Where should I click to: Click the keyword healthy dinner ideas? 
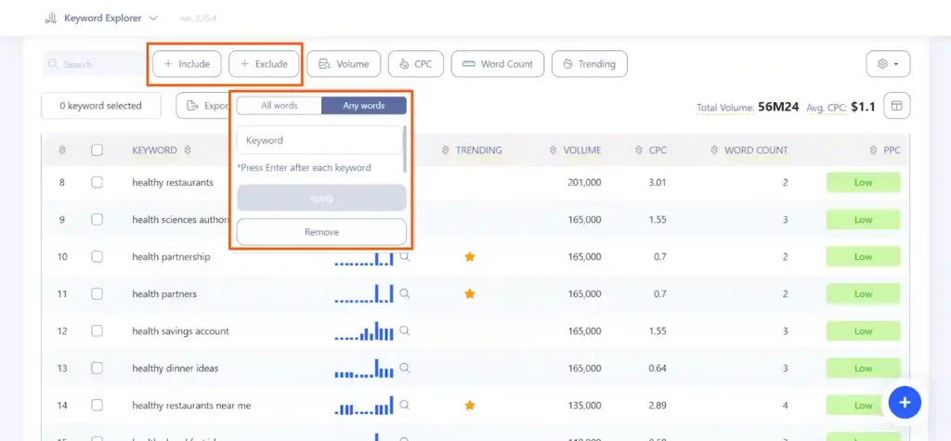176,369
